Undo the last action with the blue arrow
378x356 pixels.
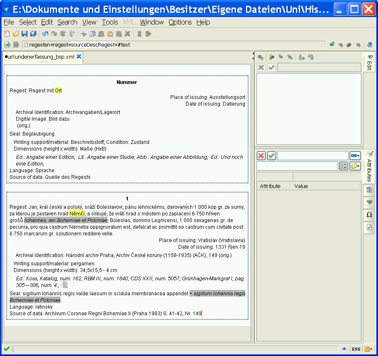45,34
